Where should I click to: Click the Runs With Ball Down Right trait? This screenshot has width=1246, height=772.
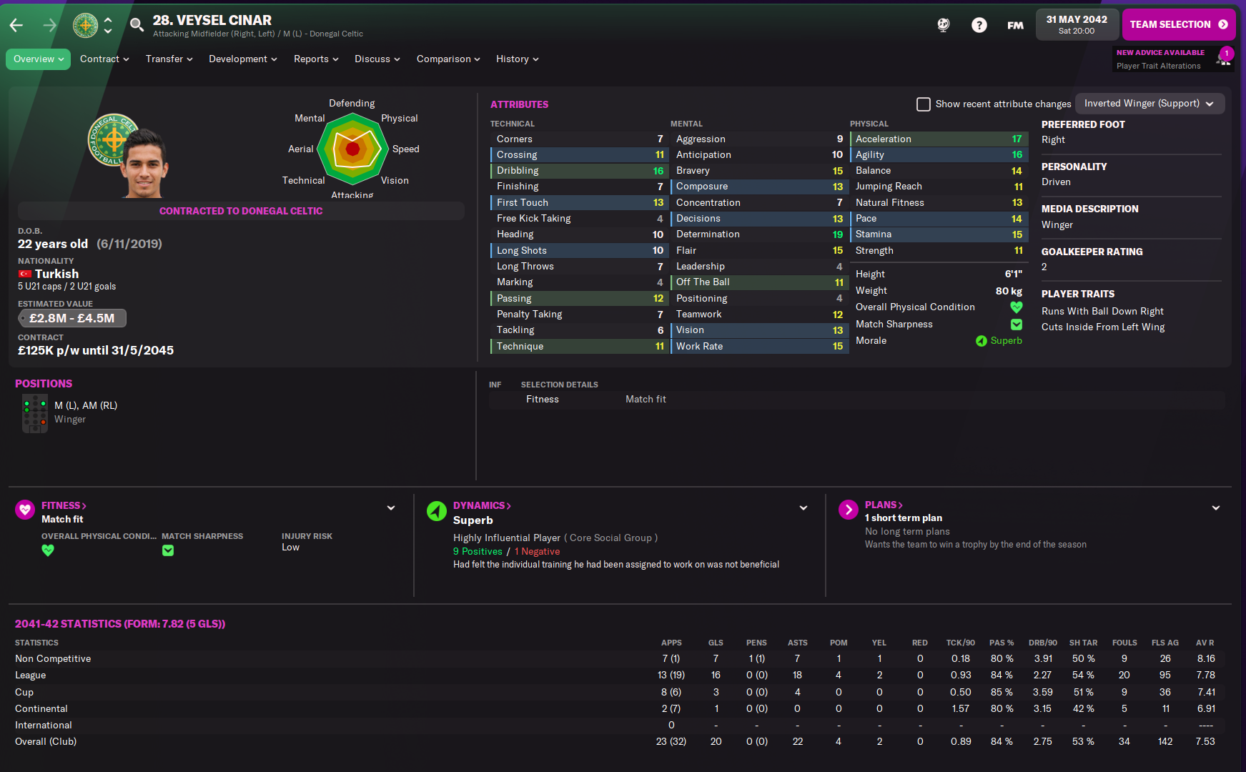[x=1102, y=312]
